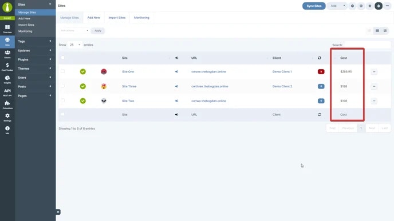Open the Demo Client 1 link
Image resolution: width=394 pixels, height=221 pixels.
tap(282, 71)
